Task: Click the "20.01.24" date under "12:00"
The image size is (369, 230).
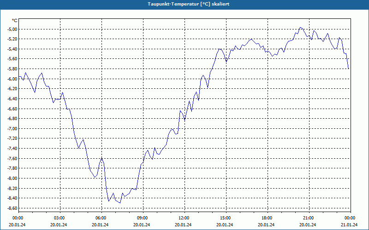Action: click(x=183, y=224)
